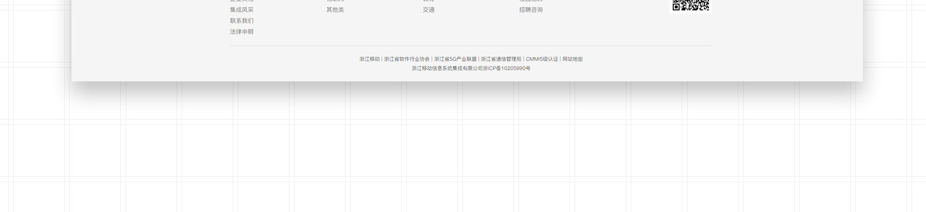This screenshot has width=926, height=212.
Task: Visit the 浙江省软件行业协会 link
Action: [407, 59]
